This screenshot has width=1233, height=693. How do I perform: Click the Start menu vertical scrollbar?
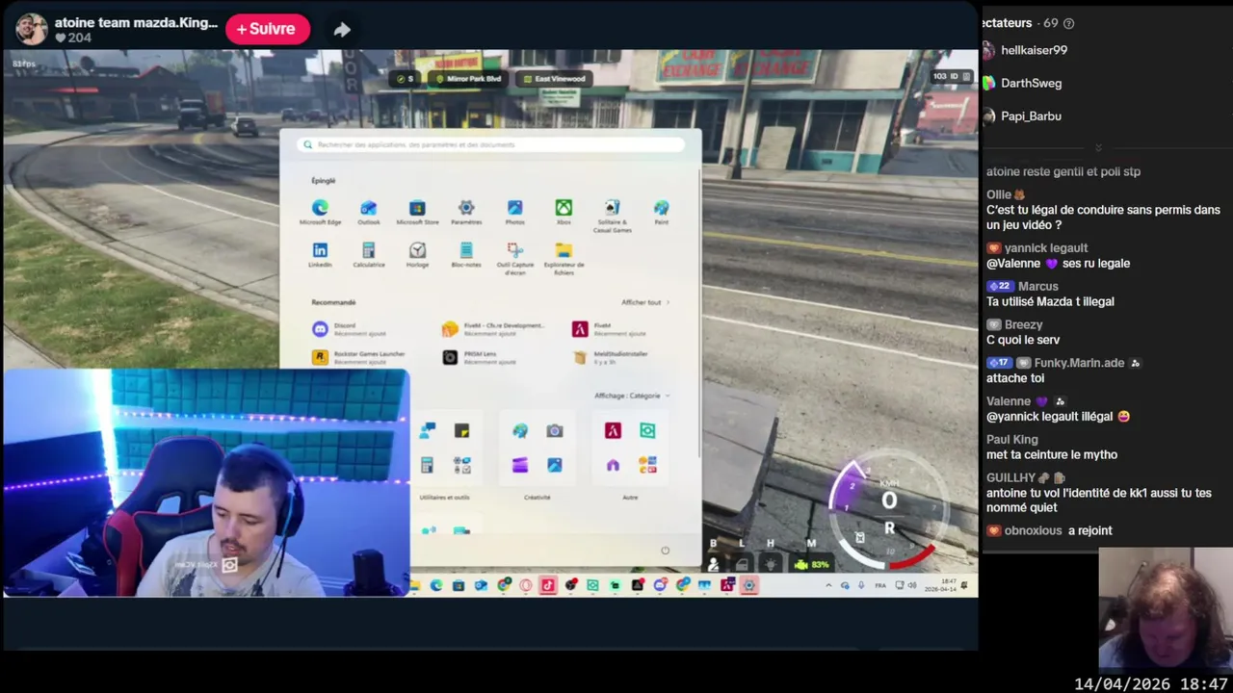tap(698, 313)
